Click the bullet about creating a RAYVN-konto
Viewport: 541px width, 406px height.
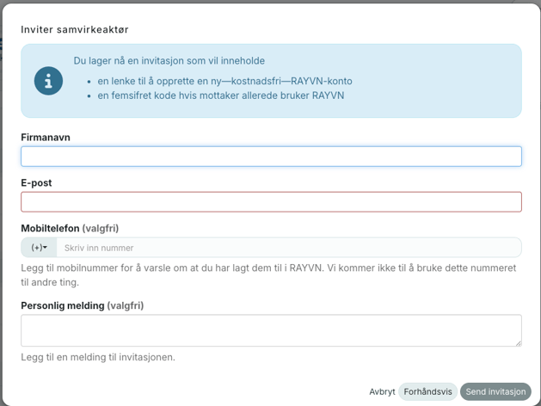click(224, 81)
